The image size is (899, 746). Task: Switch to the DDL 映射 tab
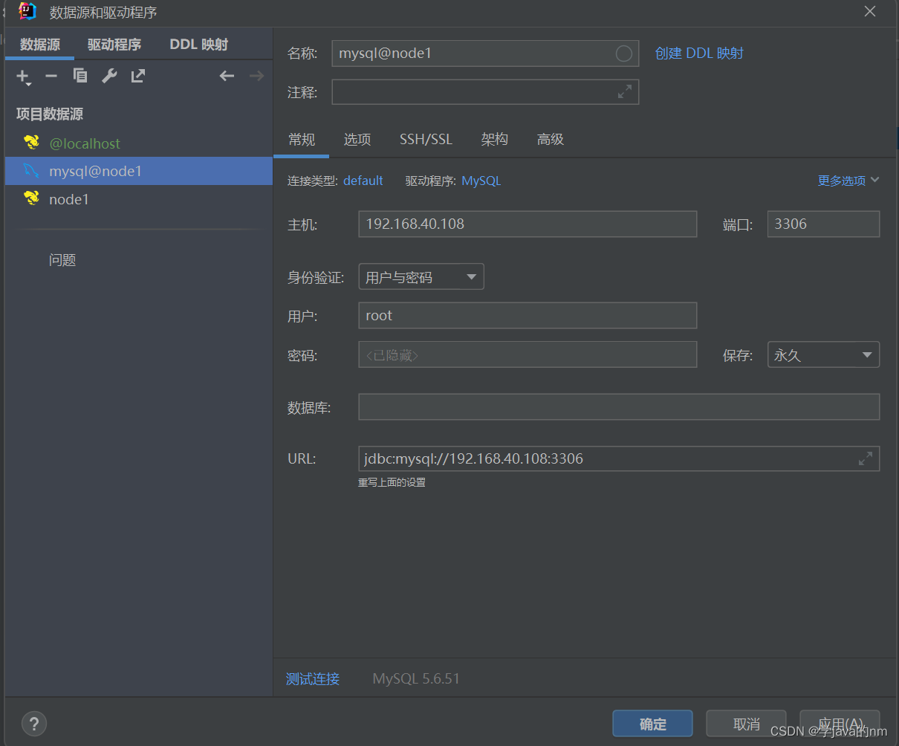click(x=199, y=45)
